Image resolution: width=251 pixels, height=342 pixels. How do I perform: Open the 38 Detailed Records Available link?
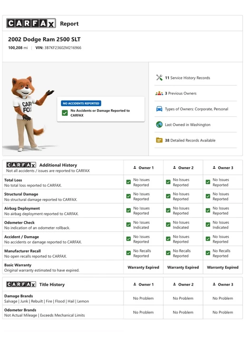click(x=190, y=141)
